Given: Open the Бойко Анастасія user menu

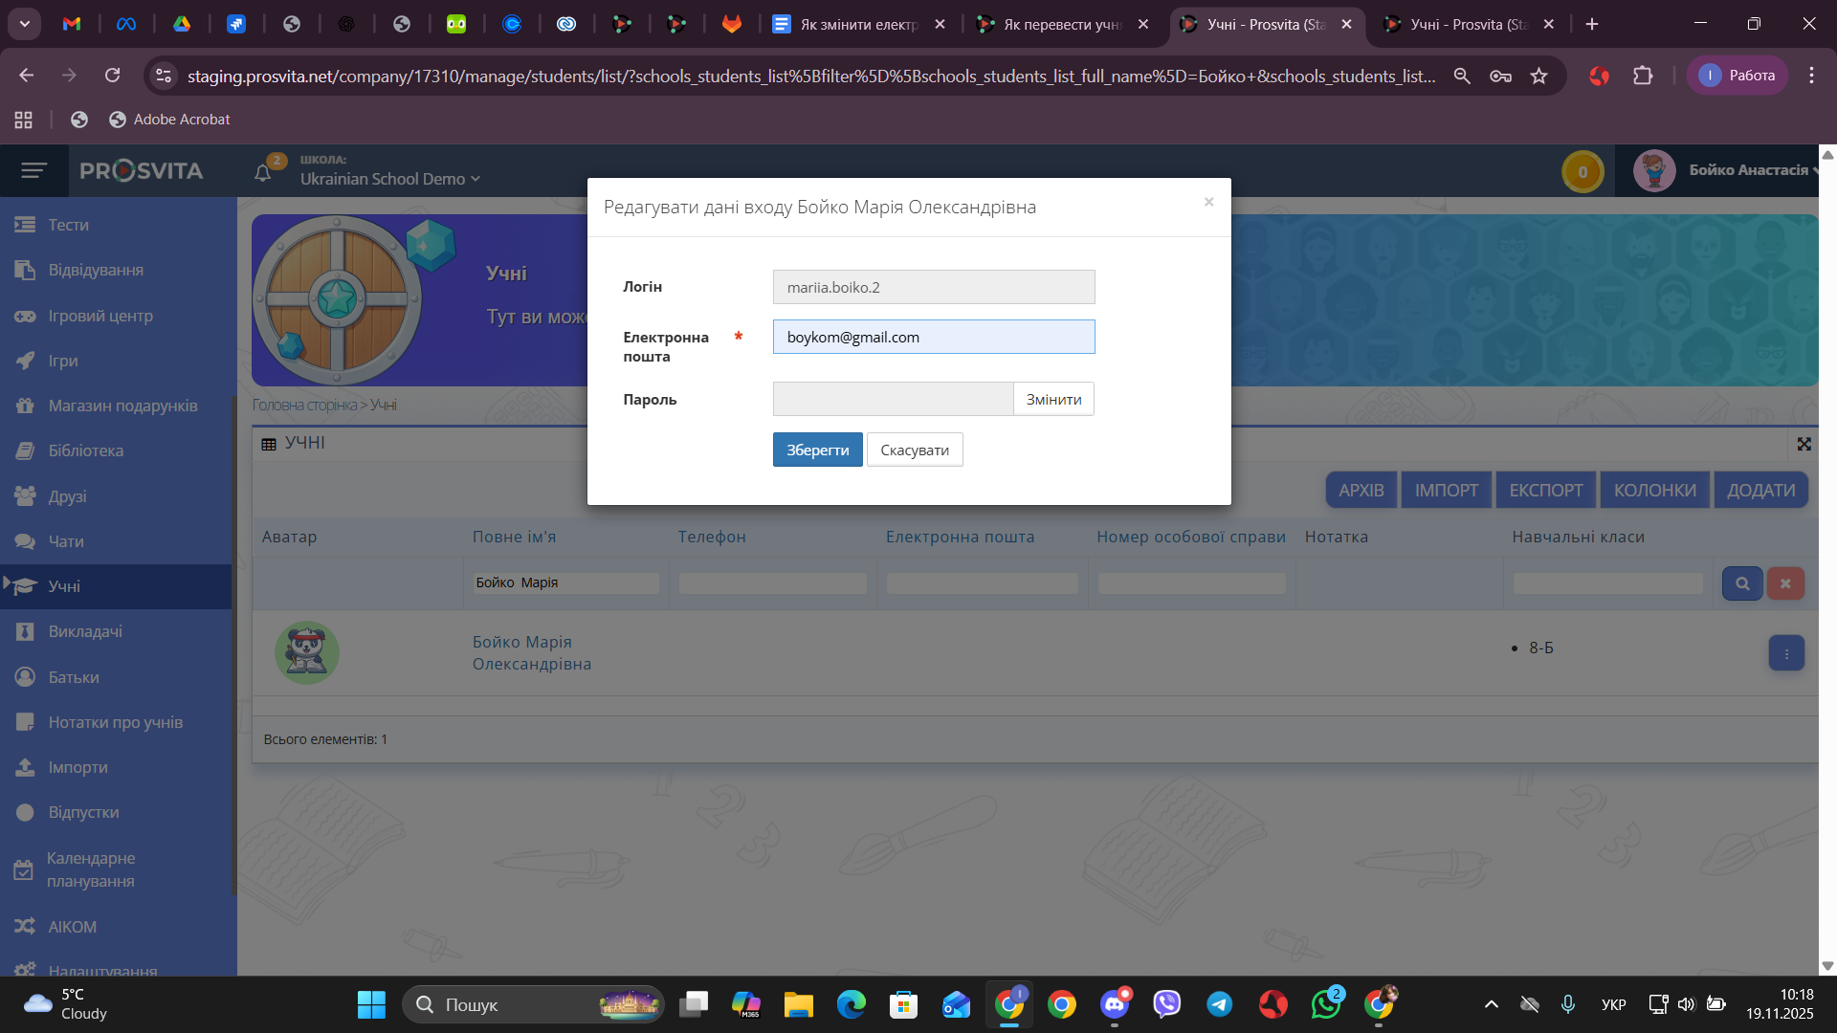Looking at the screenshot, I should (x=1747, y=170).
